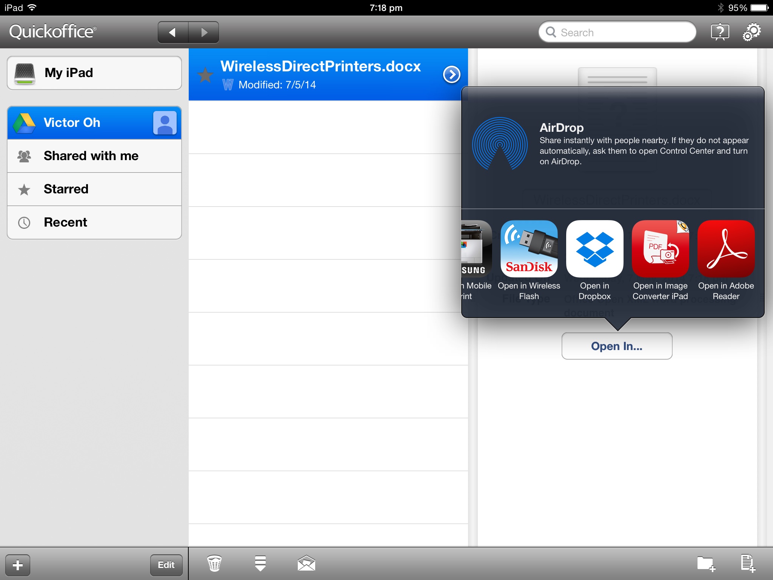Image resolution: width=773 pixels, height=580 pixels.
Task: Click the Edit button
Action: tap(166, 565)
